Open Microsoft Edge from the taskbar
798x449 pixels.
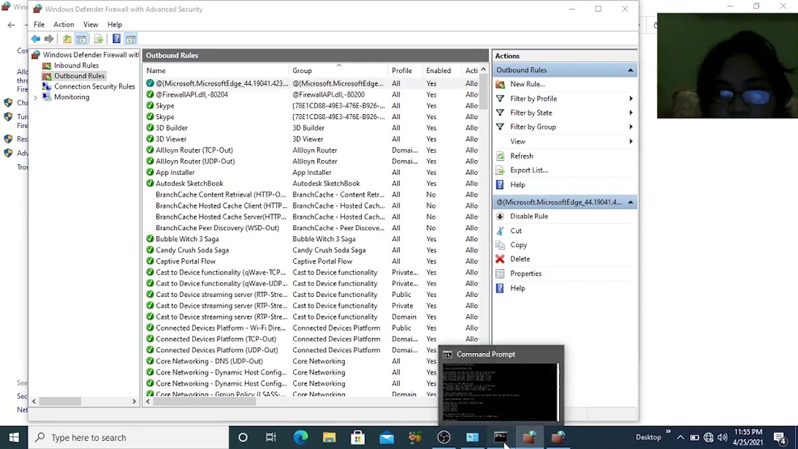coord(300,438)
